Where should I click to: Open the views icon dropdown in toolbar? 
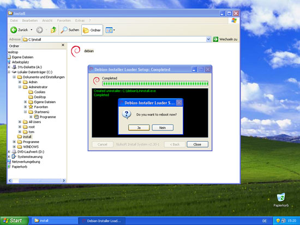coord(110,30)
